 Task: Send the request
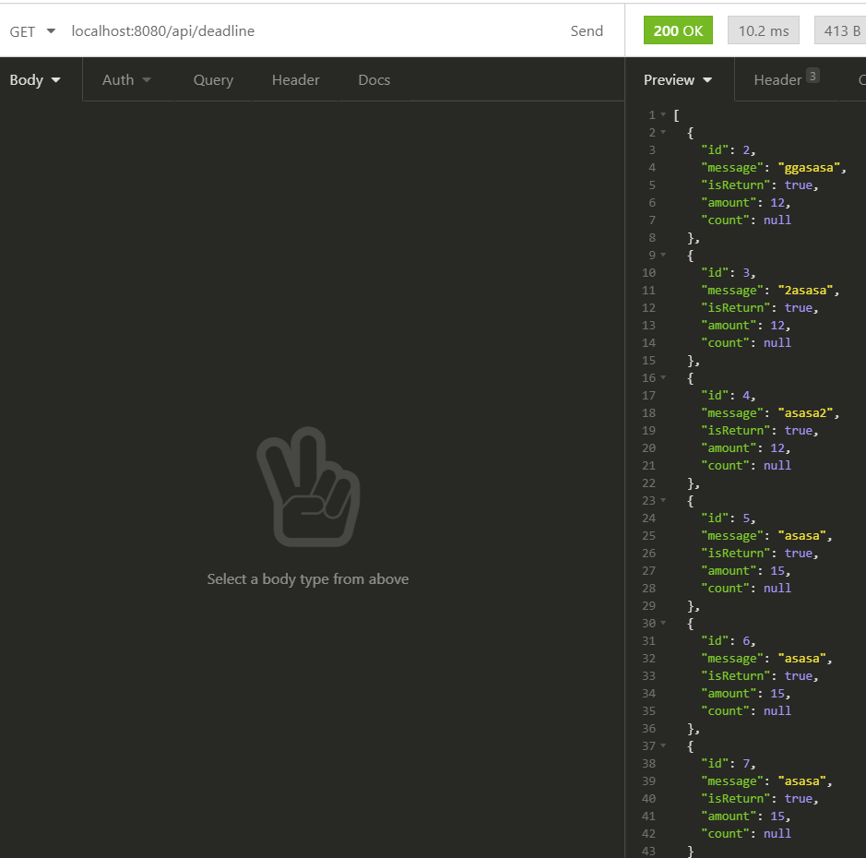pyautogui.click(x=587, y=31)
